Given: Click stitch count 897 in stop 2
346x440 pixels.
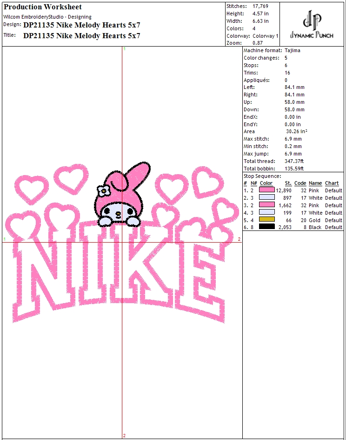Looking at the screenshot, I should click(287, 198).
